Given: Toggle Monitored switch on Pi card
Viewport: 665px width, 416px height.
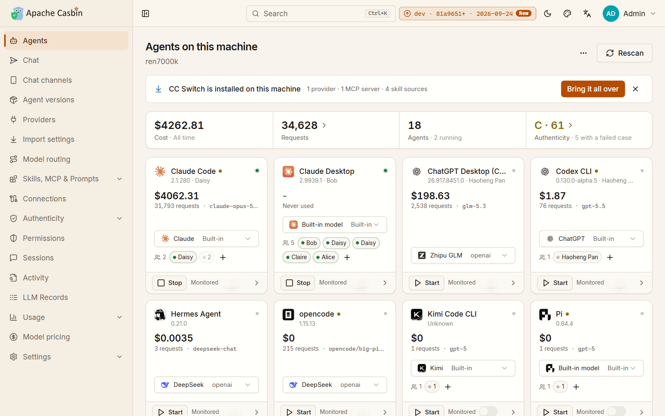Looking at the screenshot, I should (x=617, y=411).
